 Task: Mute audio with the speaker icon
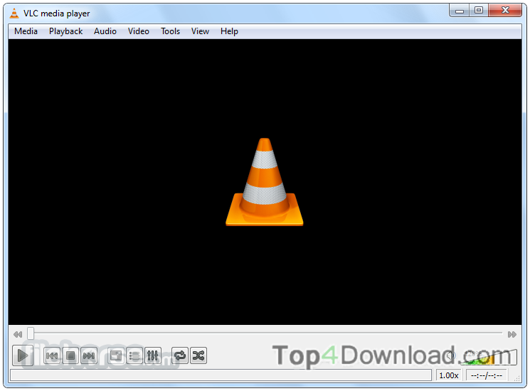coord(451,356)
